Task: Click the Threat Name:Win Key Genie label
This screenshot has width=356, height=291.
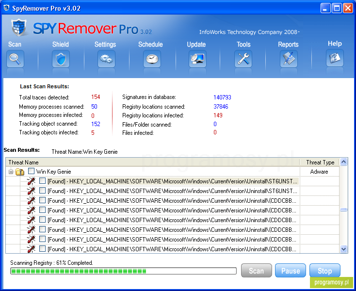Action: point(84,152)
